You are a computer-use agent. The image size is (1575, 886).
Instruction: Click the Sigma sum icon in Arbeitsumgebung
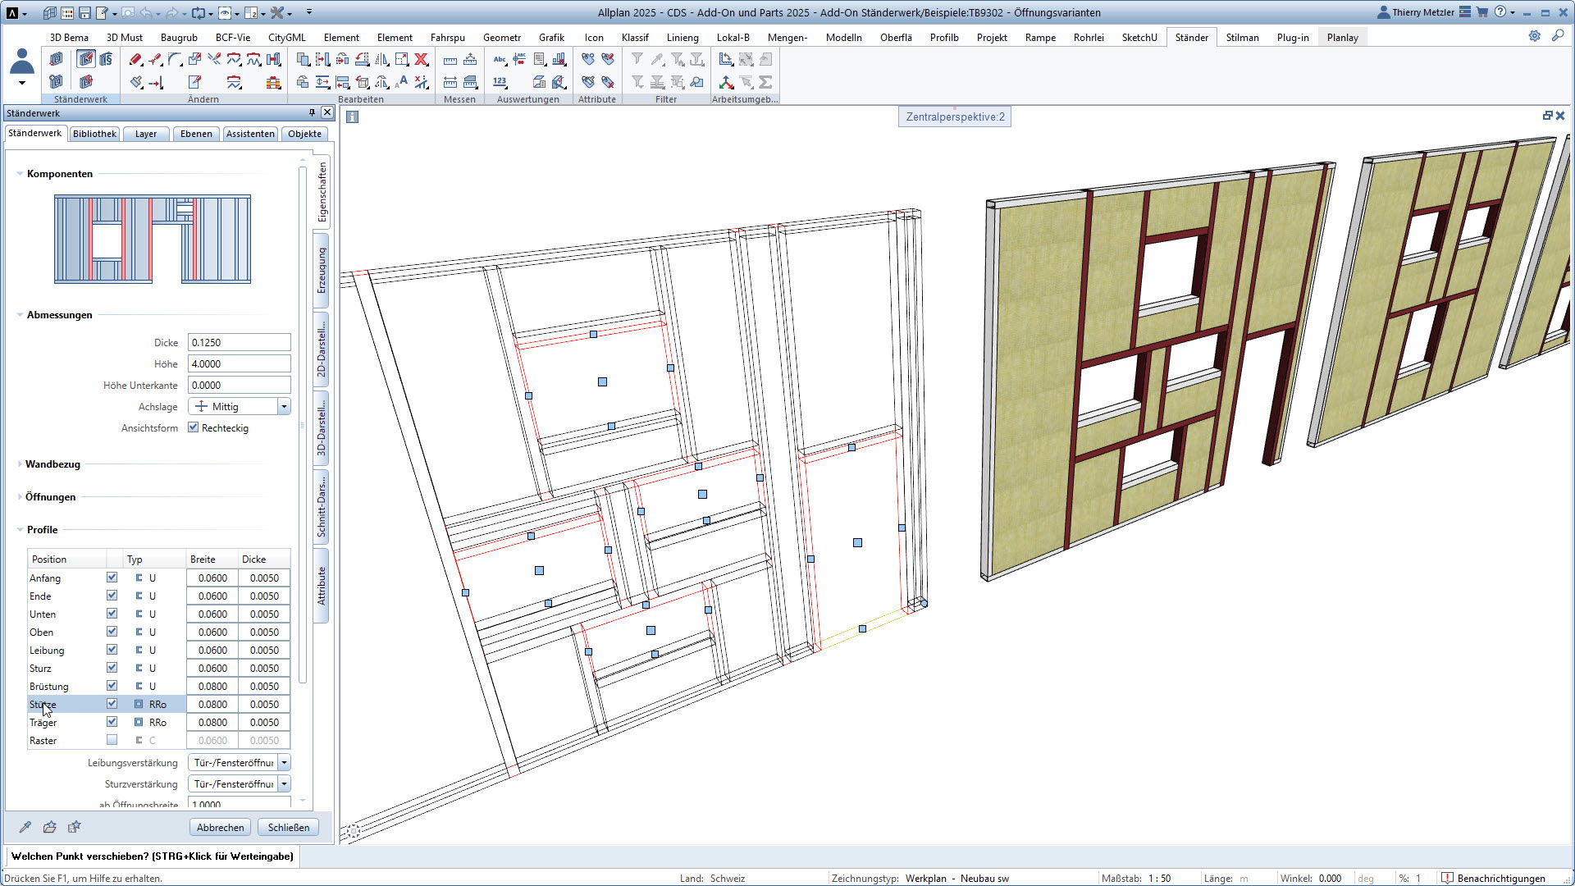(765, 82)
